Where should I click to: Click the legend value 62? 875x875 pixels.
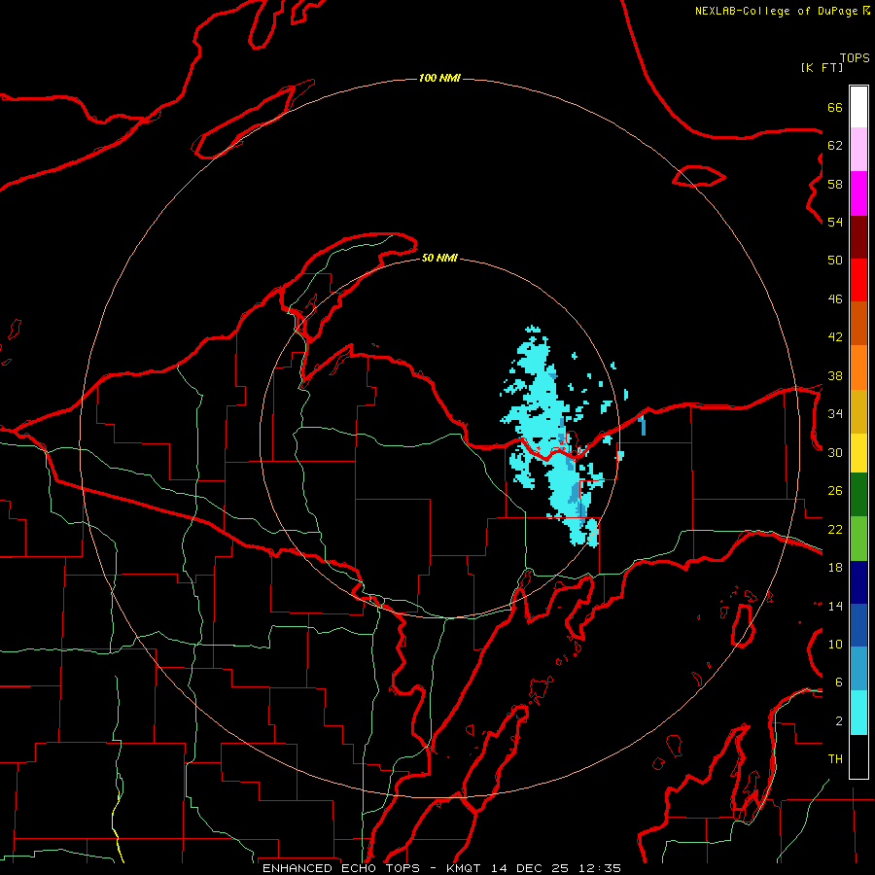[x=835, y=146]
